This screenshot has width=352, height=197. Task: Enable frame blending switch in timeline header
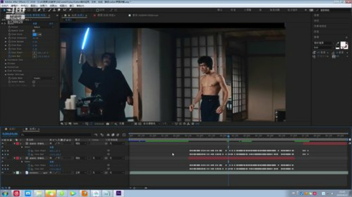point(113,135)
